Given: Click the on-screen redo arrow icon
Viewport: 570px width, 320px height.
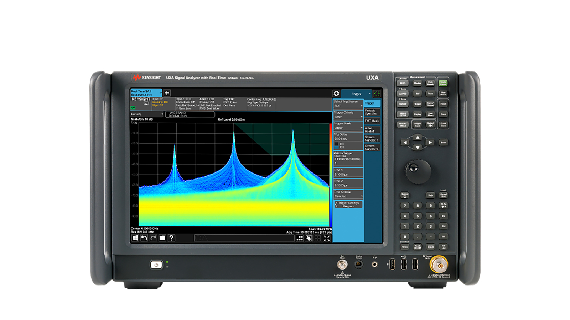Looking at the screenshot, I should (x=153, y=238).
